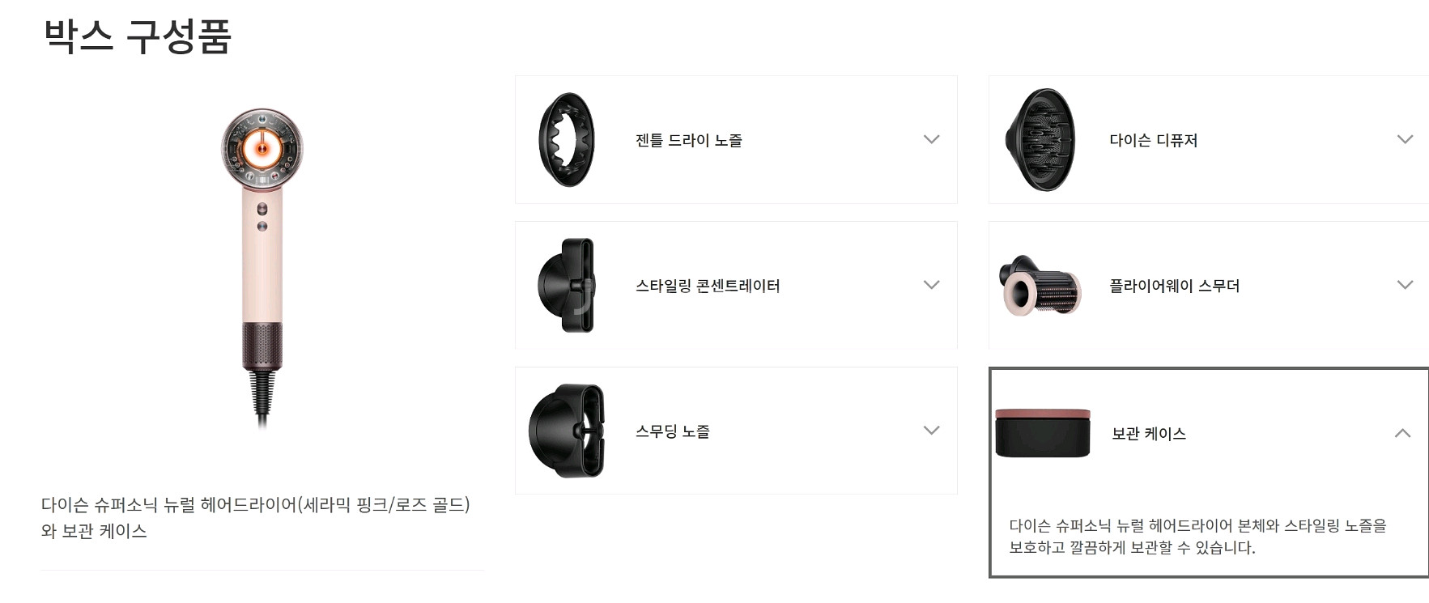Collapse the 보관 케이스 section chevron
Image resolution: width=1429 pixels, height=603 pixels.
pyautogui.click(x=1402, y=434)
